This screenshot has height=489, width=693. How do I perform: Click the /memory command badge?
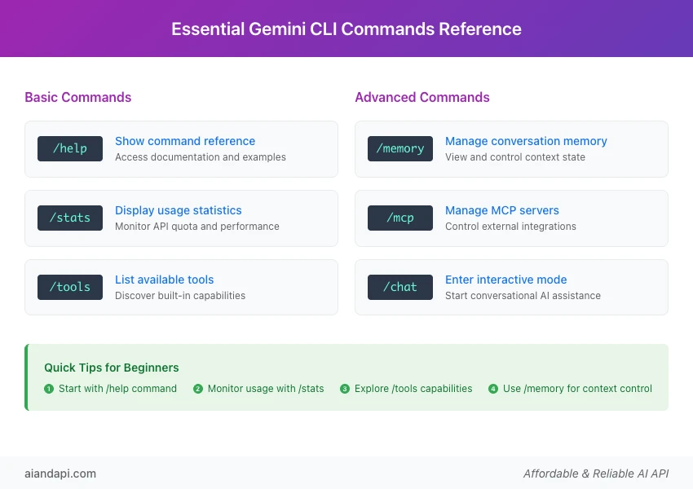click(x=400, y=148)
